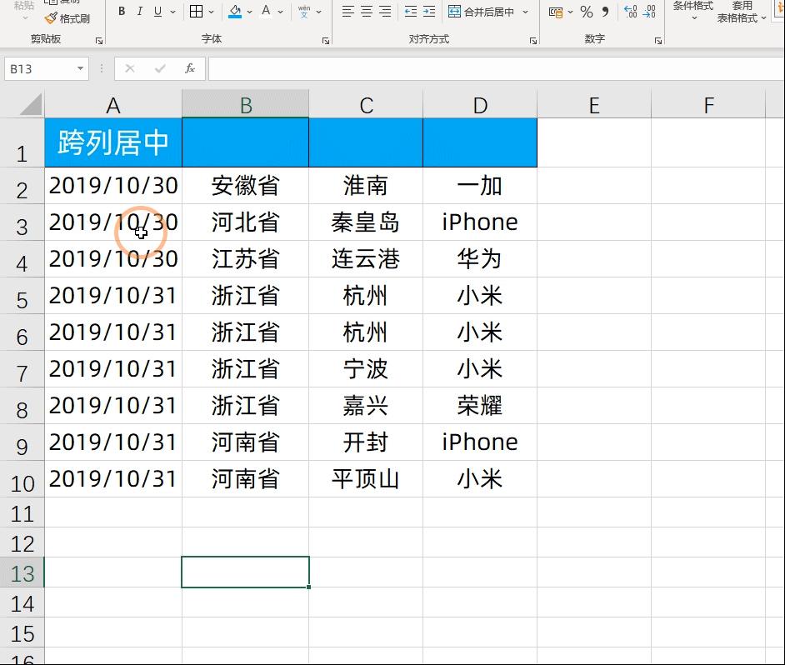Open the Font Color dropdown arrow
The width and height of the screenshot is (785, 665).
click(x=280, y=11)
